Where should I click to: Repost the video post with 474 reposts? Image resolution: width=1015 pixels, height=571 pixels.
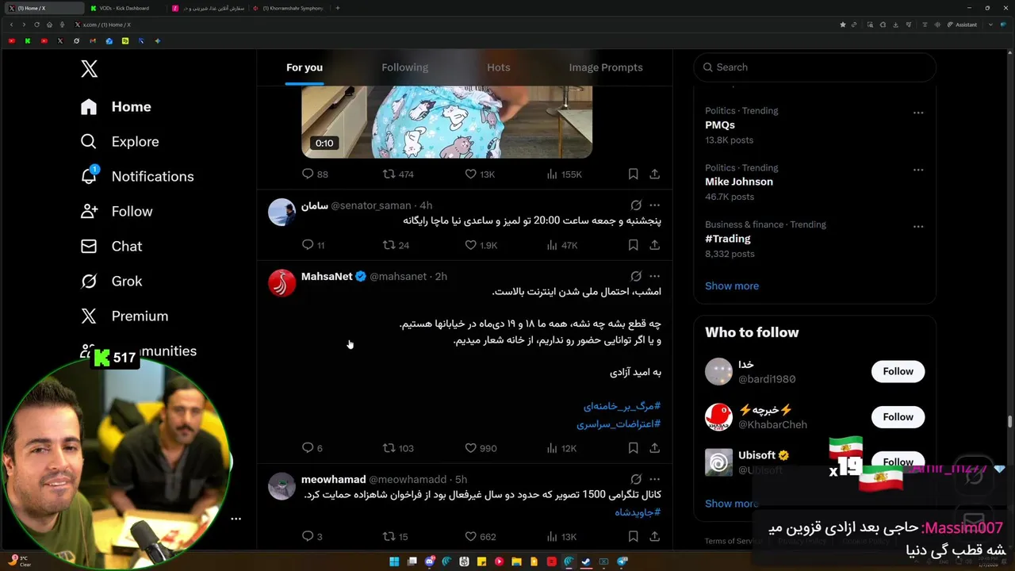coord(398,174)
